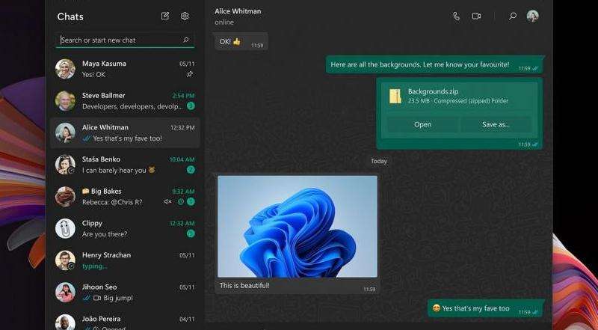Start a voice call with Alice Whitman
Image resolution: width=598 pixels, height=330 pixels.
click(456, 16)
